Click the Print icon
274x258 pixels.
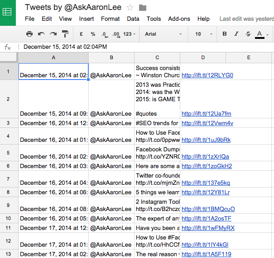[29, 34]
